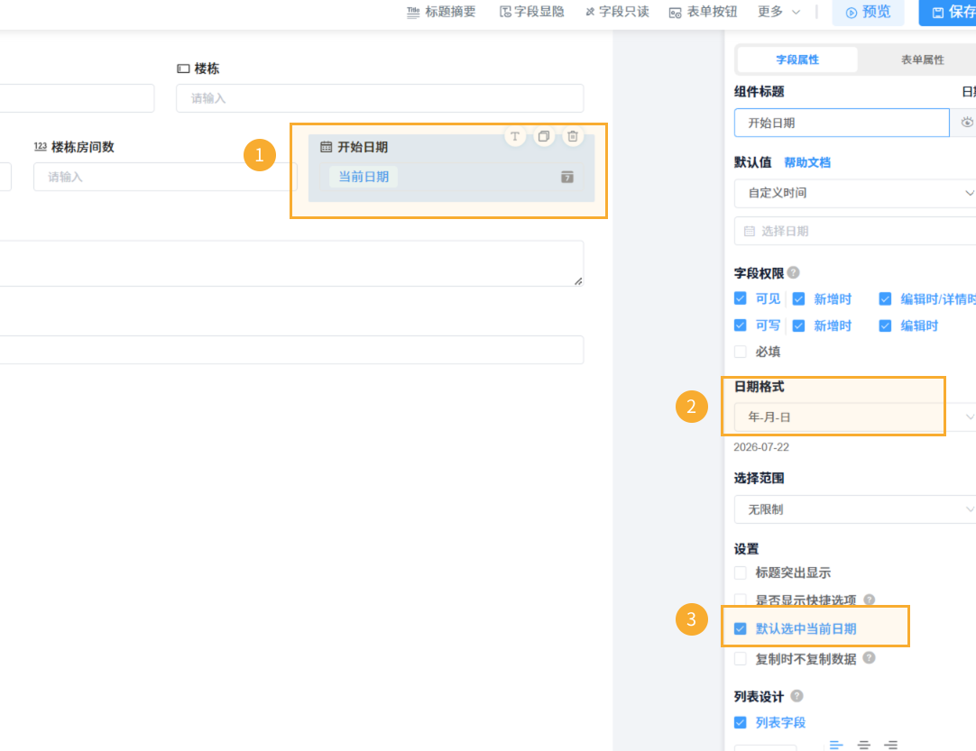Open the 表单按钮 toolbar option
Viewport: 976px width, 751px height.
click(x=703, y=12)
